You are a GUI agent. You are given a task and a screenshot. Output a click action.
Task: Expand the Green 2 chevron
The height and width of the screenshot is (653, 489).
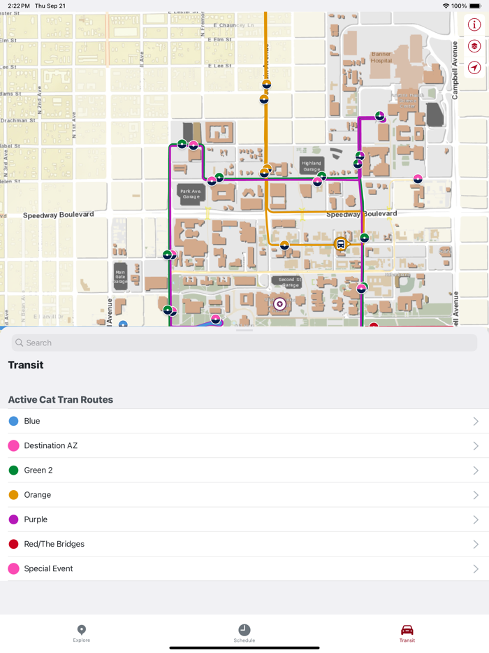tap(476, 471)
